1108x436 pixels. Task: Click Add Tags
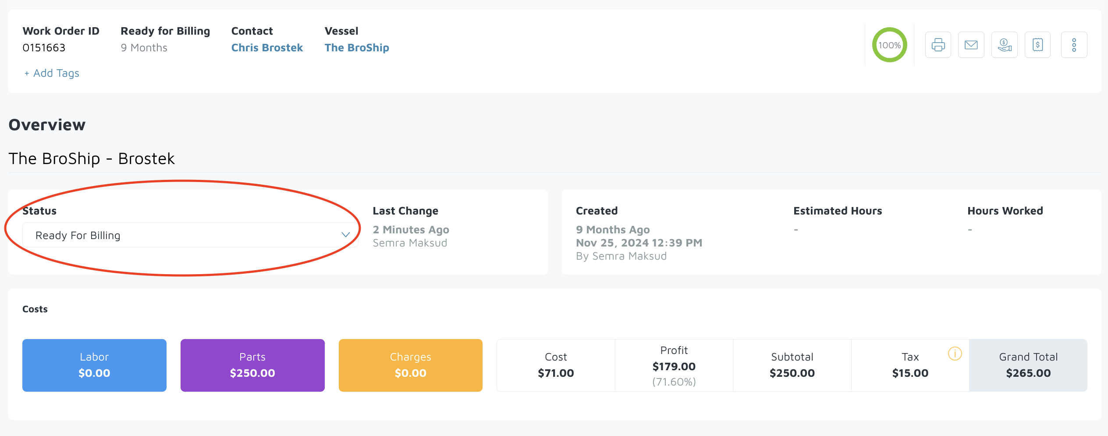(52, 73)
